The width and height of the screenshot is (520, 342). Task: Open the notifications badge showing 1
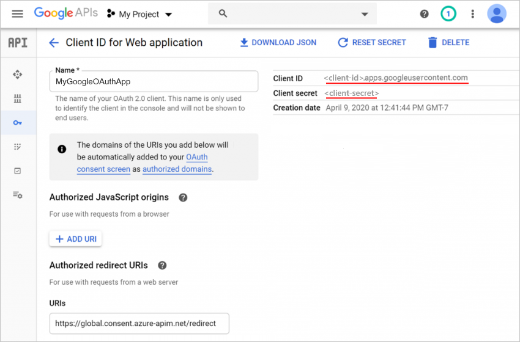448,13
